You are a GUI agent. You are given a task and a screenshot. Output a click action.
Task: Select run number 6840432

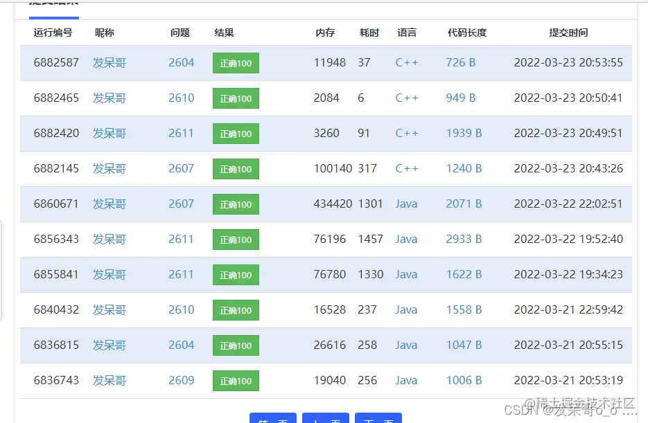(x=56, y=310)
